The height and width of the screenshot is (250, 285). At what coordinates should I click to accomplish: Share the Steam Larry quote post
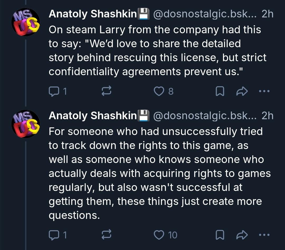coord(242,91)
